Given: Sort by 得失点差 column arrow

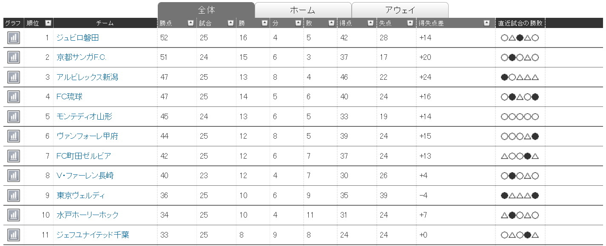Looking at the screenshot, I should click(487, 23).
